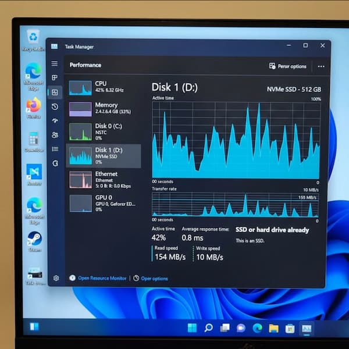Open Resource Monitor link
349x349 pixels.
click(102, 278)
